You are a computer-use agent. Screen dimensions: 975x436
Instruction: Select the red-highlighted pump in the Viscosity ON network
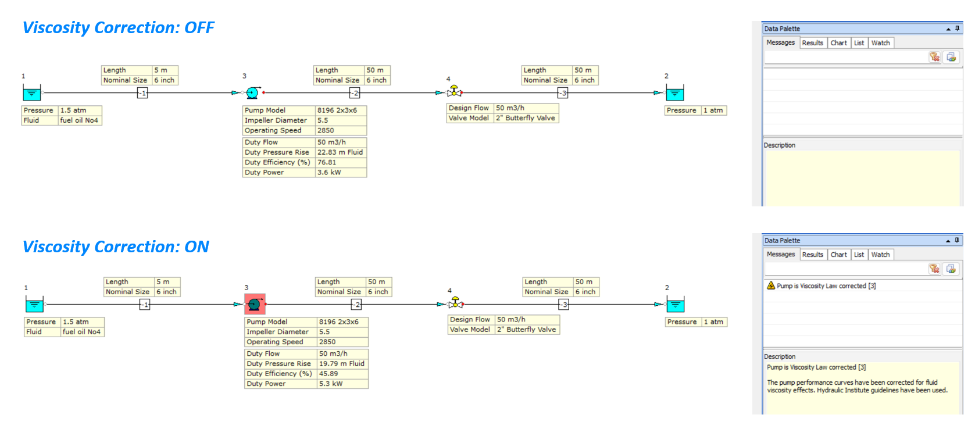255,304
